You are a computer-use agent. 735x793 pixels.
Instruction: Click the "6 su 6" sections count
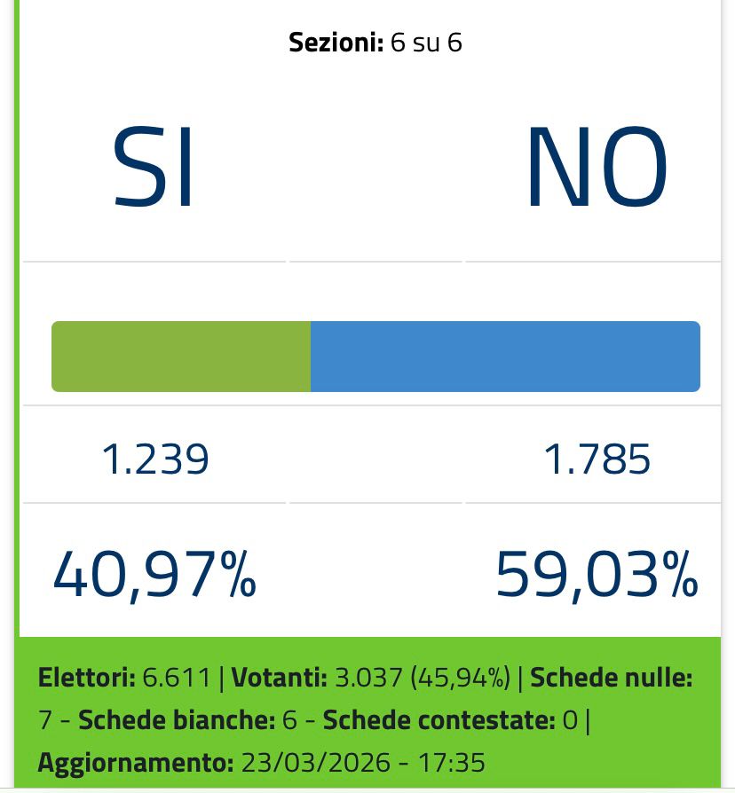pos(426,43)
